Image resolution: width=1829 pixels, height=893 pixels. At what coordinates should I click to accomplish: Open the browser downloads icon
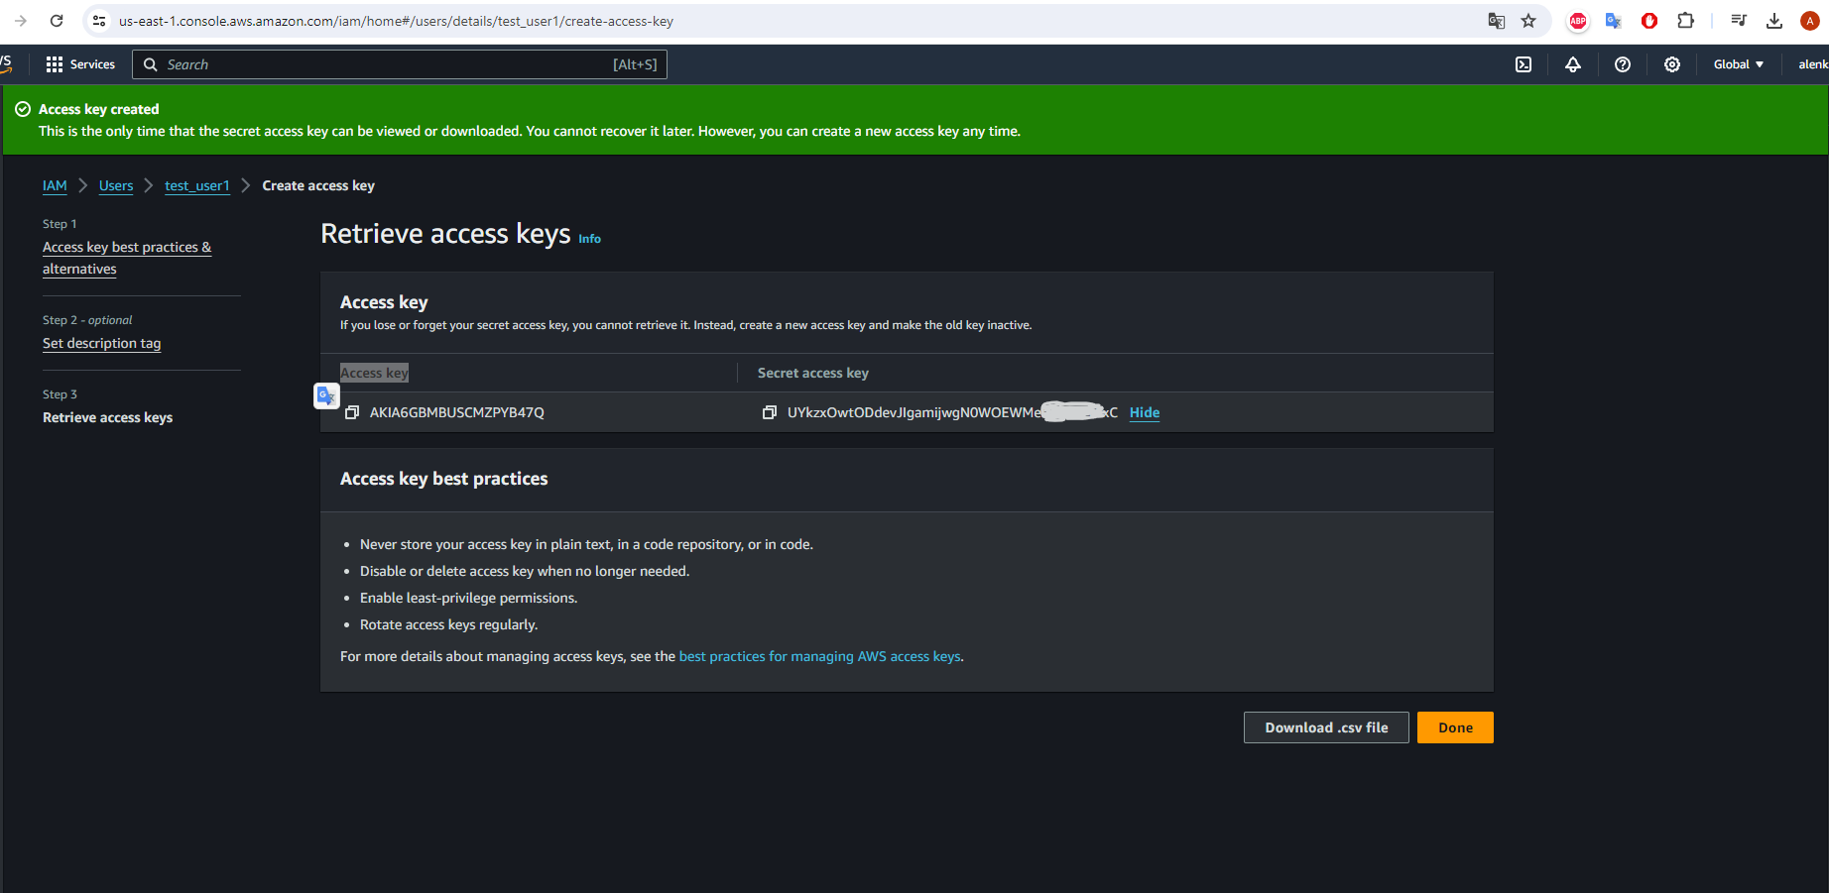click(x=1774, y=21)
